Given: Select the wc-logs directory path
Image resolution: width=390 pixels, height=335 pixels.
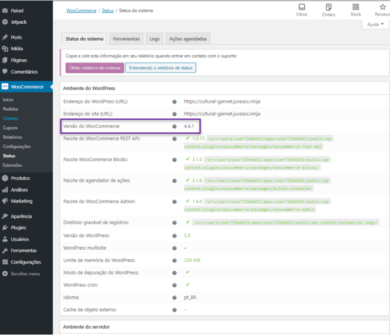Looking at the screenshot, I should (286, 223).
